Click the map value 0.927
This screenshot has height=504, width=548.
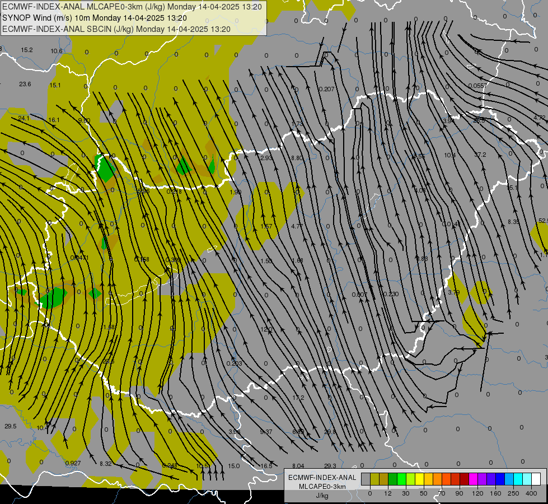pos(73,463)
